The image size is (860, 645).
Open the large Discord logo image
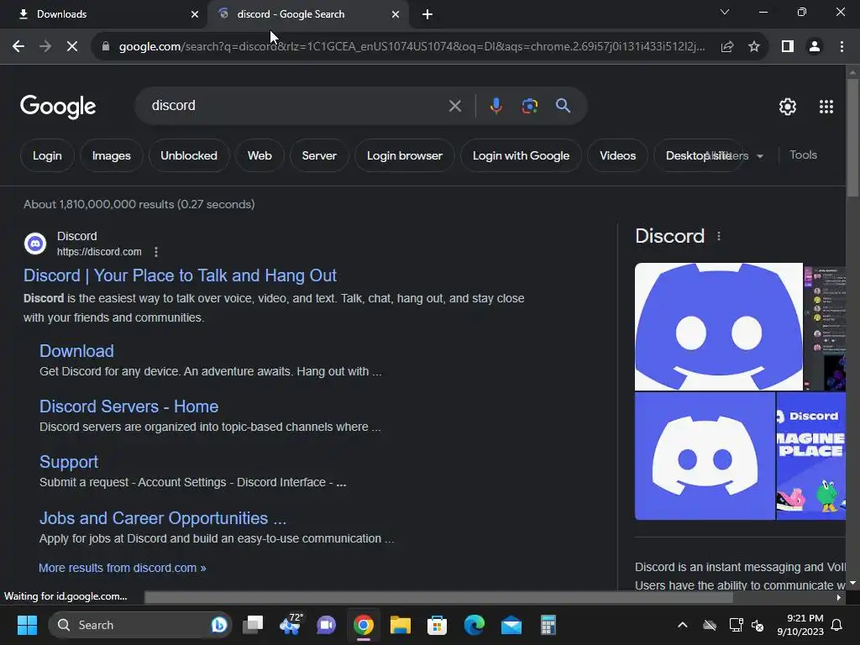[x=719, y=327]
